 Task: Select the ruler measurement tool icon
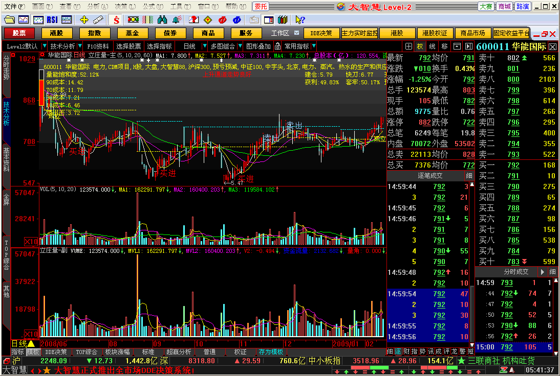point(98,19)
